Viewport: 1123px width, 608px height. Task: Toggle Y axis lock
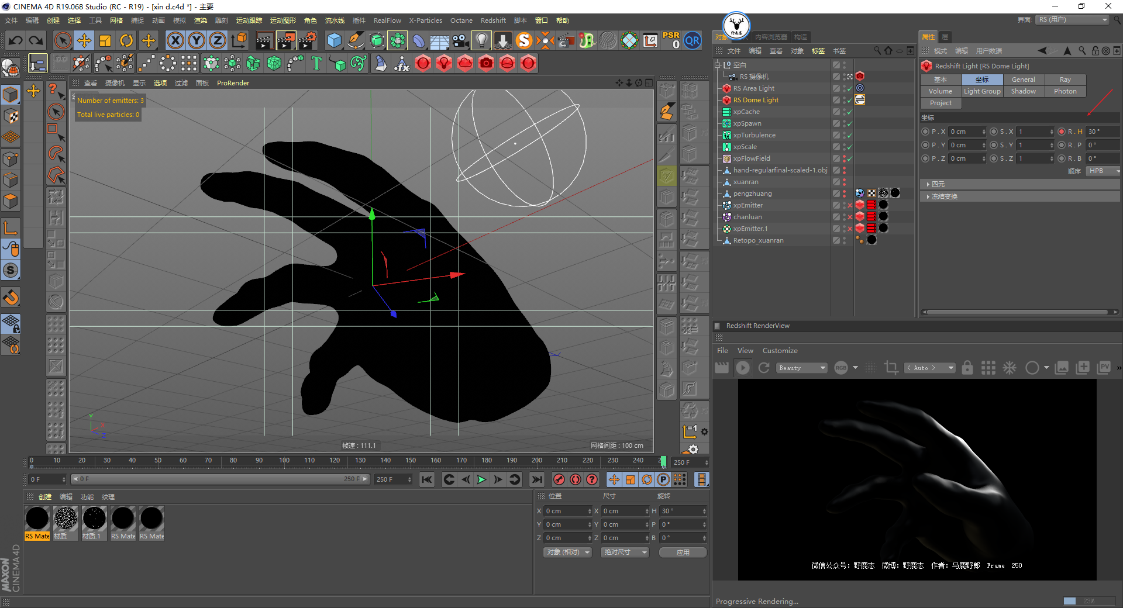pyautogui.click(x=197, y=40)
